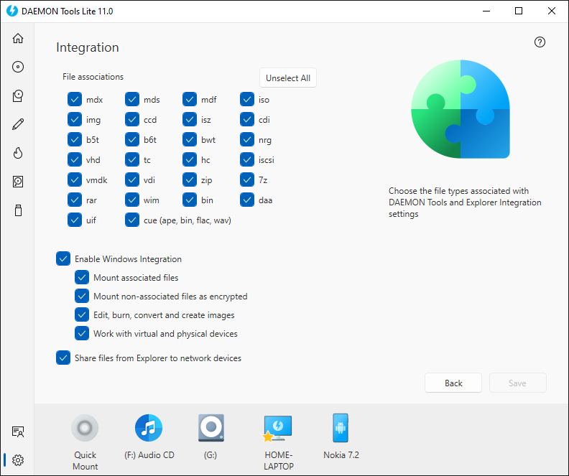Select the Nokia 7.2 device icon
The width and height of the screenshot is (569, 476).
(339, 429)
